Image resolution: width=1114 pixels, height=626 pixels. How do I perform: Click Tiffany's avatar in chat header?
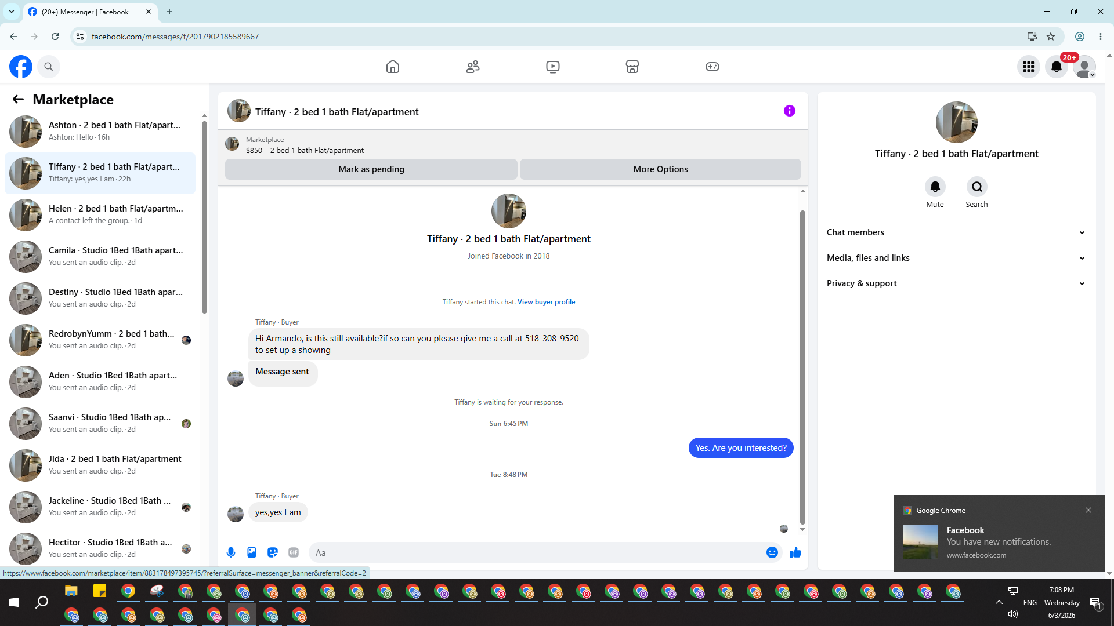click(x=238, y=111)
